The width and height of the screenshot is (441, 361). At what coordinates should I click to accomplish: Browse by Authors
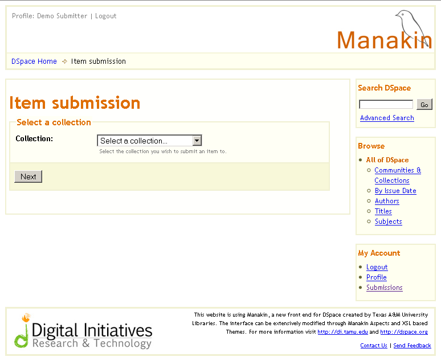click(387, 201)
